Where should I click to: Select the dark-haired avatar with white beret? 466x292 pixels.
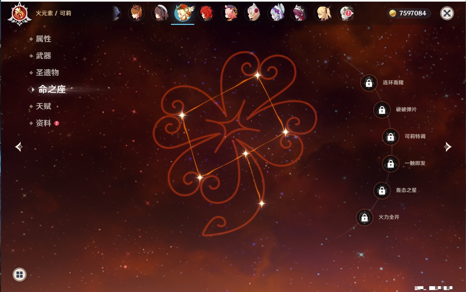pos(160,13)
